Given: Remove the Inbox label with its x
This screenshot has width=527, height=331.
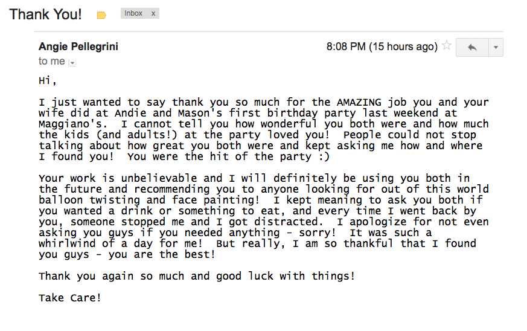Looking at the screenshot, I should coord(153,13).
